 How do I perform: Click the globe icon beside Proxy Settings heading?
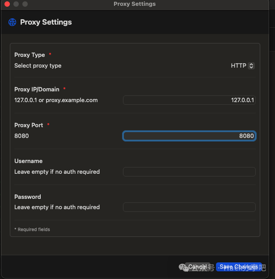tap(12, 22)
